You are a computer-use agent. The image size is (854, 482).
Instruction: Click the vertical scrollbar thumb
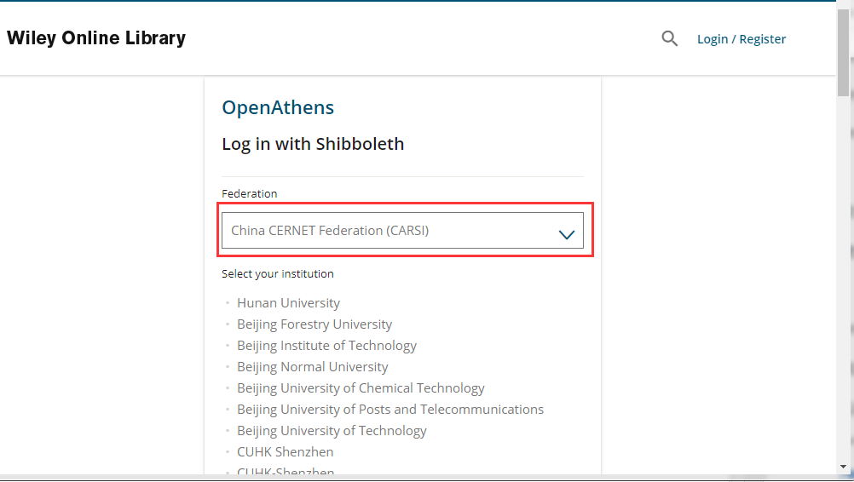(x=844, y=51)
